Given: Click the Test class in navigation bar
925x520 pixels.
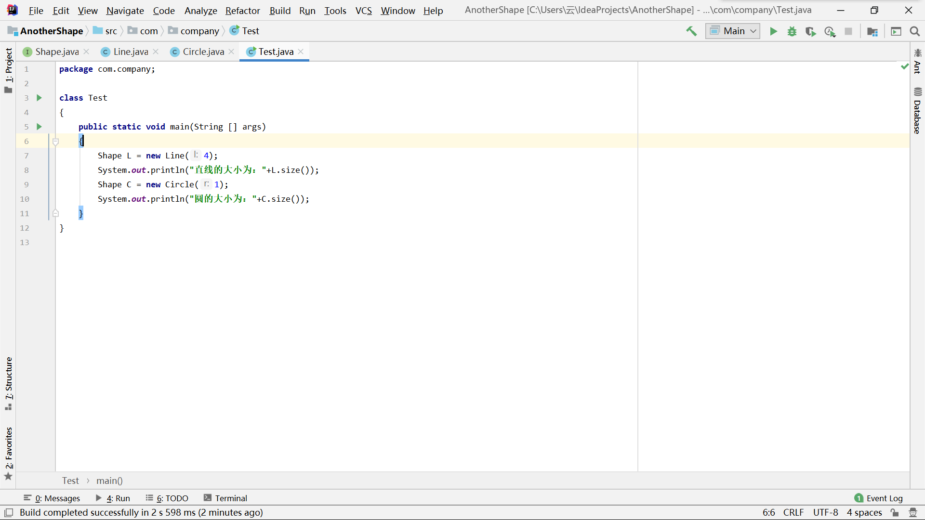Looking at the screenshot, I should 245,31.
